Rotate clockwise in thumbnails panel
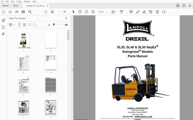This screenshot has height=120, width=193. click(35, 25)
